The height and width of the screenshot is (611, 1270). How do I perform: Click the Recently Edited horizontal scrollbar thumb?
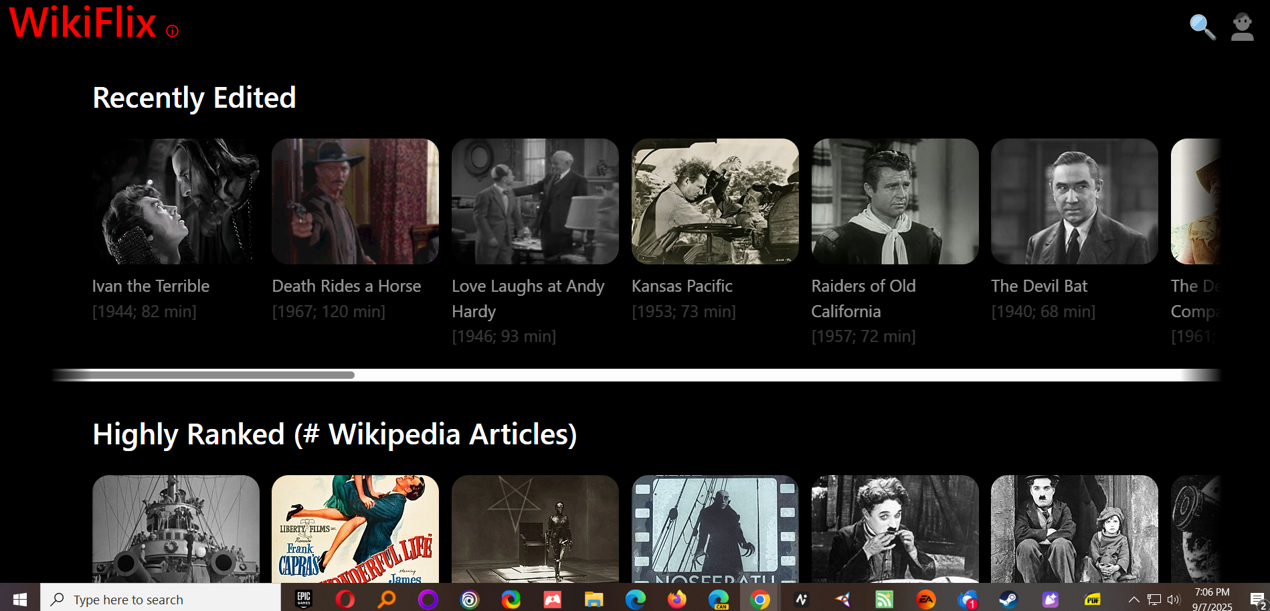tap(203, 375)
